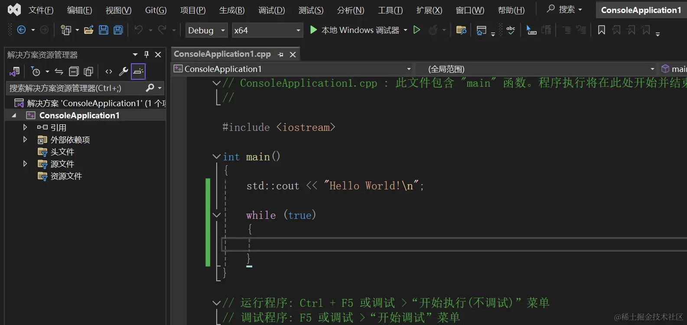Expand the 引用 node
Image resolution: width=687 pixels, height=325 pixels.
[25, 127]
